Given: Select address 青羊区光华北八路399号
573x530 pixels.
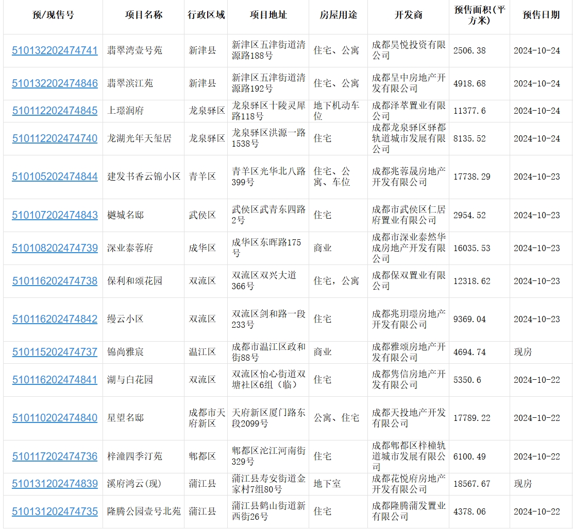Looking at the screenshot, I should tap(268, 176).
